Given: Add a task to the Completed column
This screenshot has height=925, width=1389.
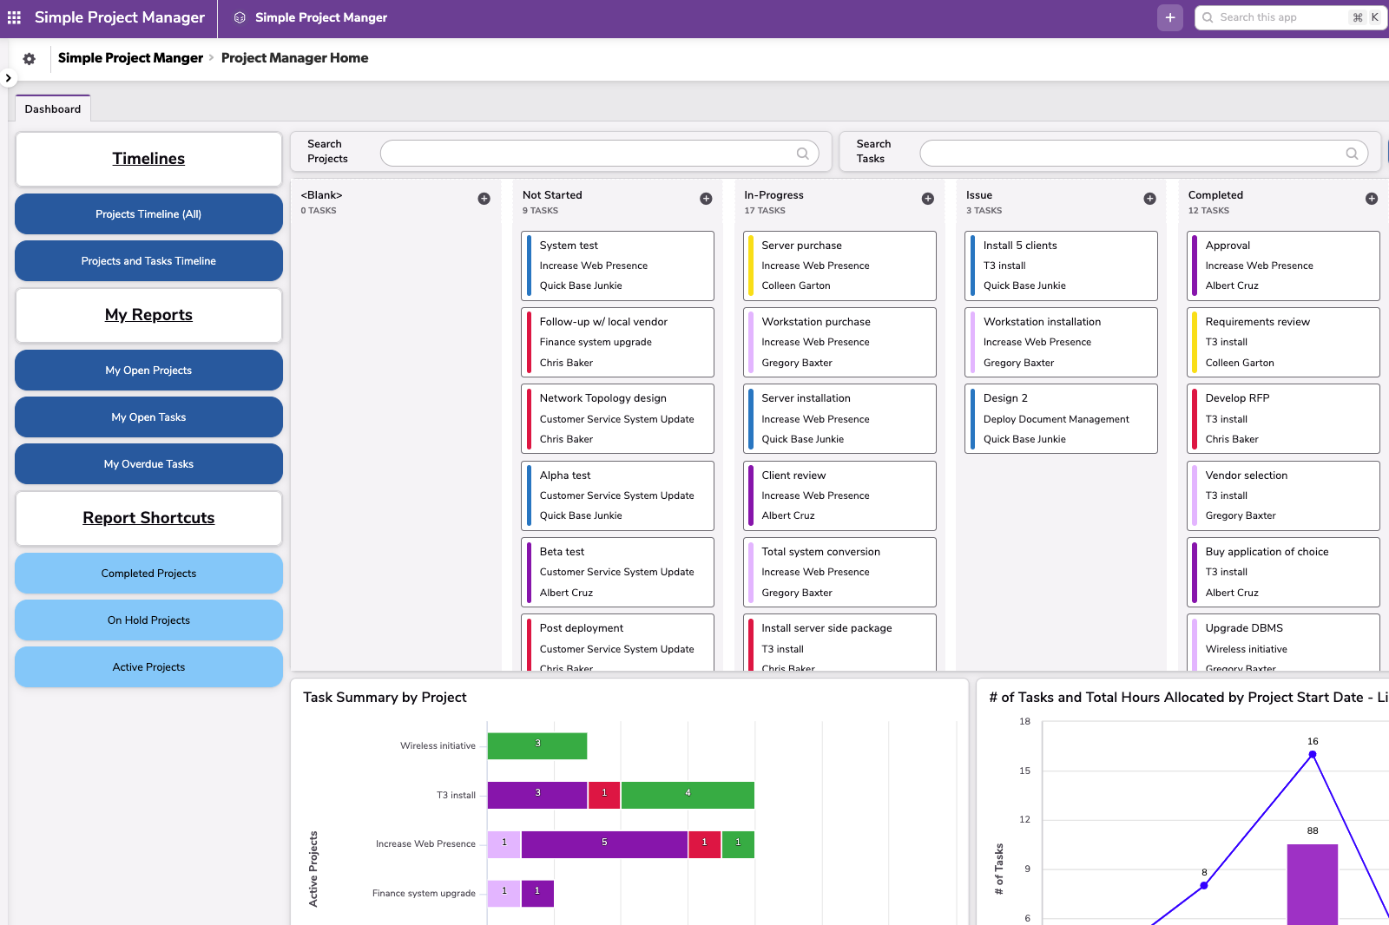Looking at the screenshot, I should [1372, 199].
